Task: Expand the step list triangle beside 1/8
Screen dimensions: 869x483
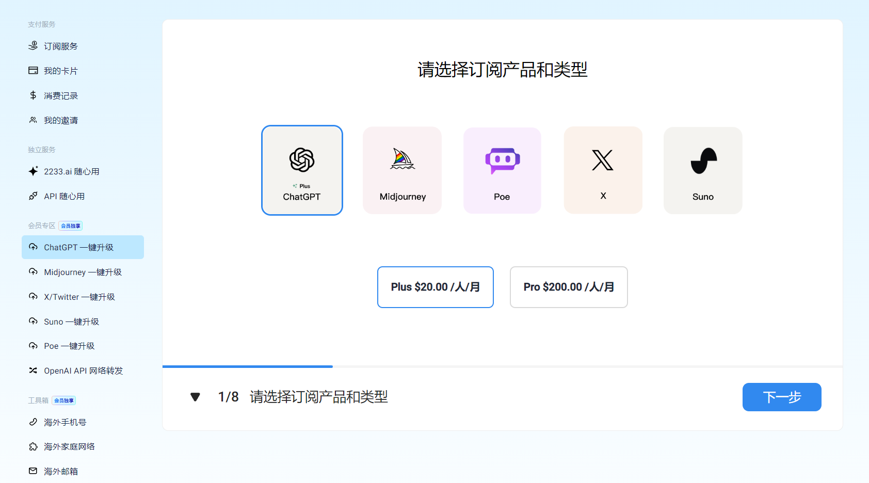Action: click(x=195, y=397)
